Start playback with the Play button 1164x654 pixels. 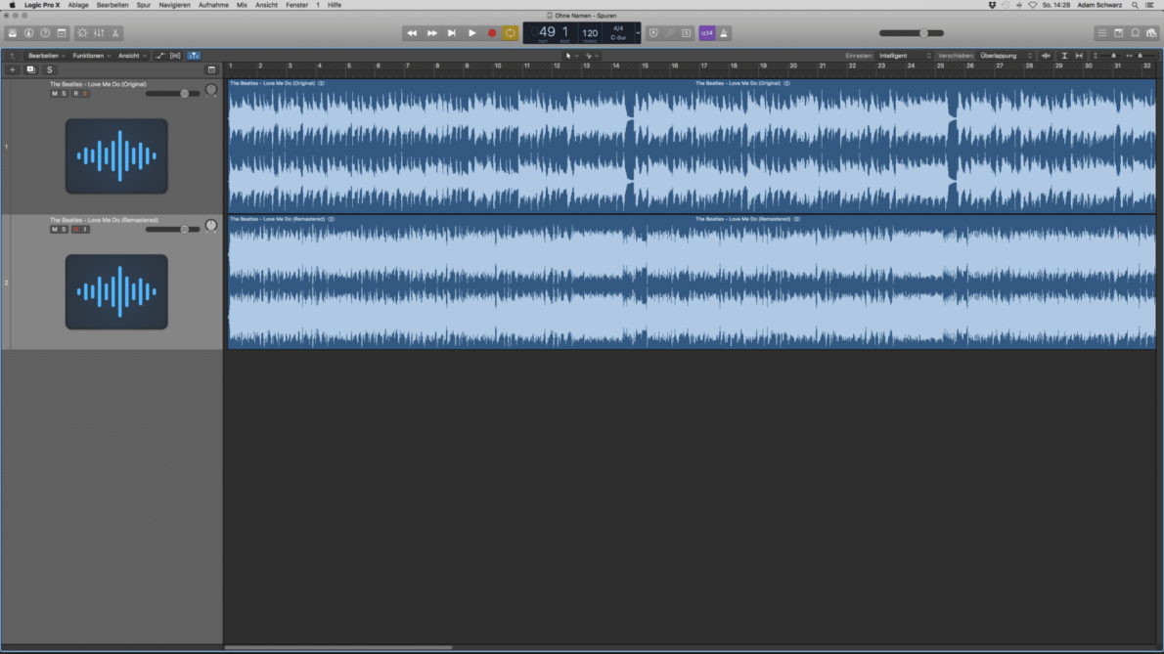coord(471,33)
